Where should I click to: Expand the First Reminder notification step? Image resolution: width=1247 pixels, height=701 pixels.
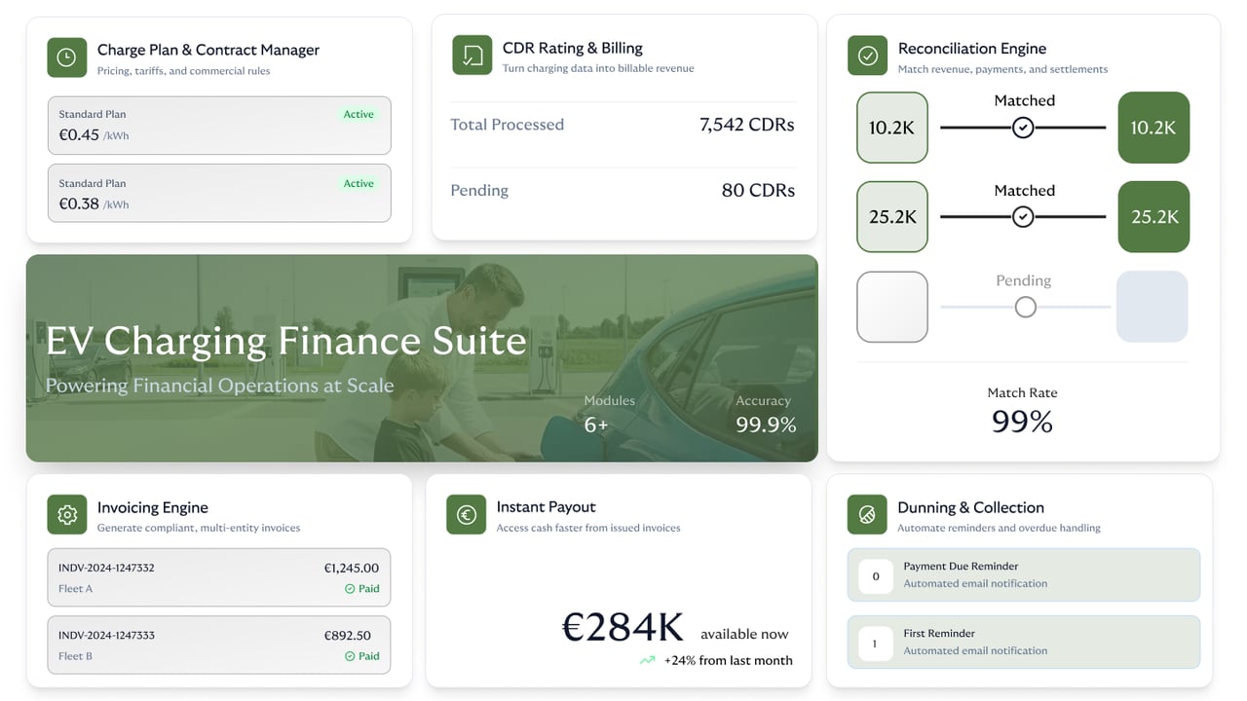(1023, 644)
